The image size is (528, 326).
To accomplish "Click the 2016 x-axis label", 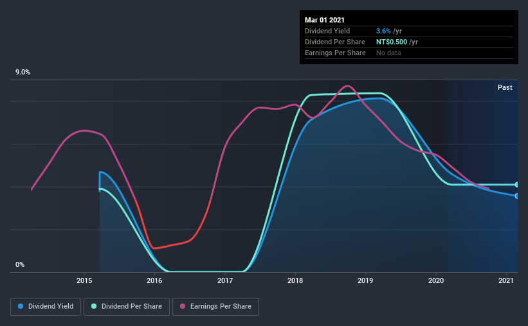I will point(154,280).
